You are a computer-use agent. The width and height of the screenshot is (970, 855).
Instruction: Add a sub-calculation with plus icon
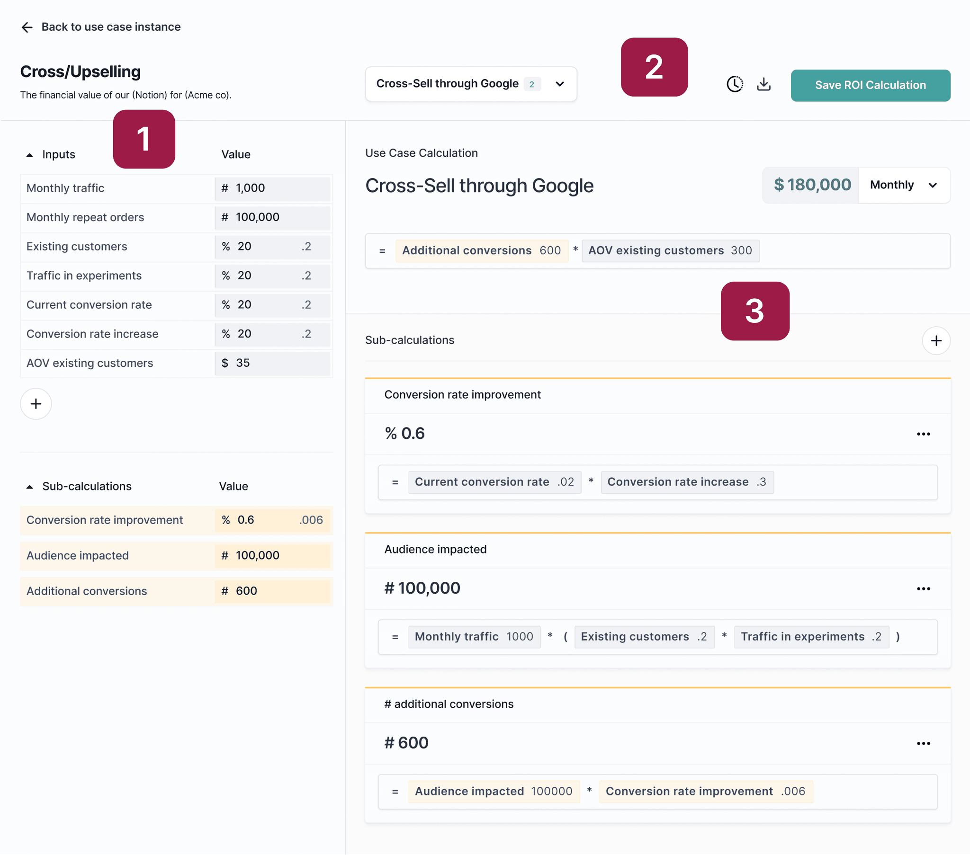pyautogui.click(x=935, y=341)
